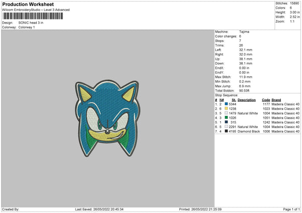This screenshot has height=213, width=302.
Task: Click the Production Worksheet title
Action: (28, 5)
